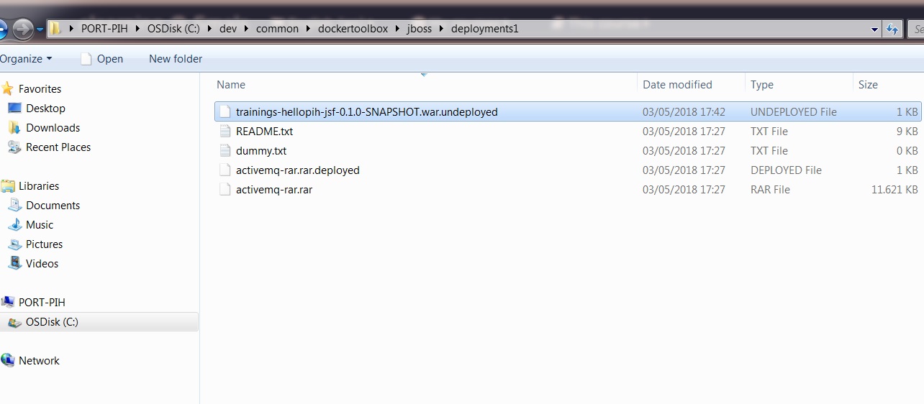Click New folder in the command bar

coord(176,59)
